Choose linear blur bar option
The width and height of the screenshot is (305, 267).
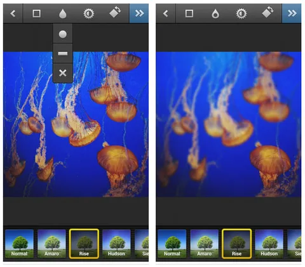click(x=63, y=53)
